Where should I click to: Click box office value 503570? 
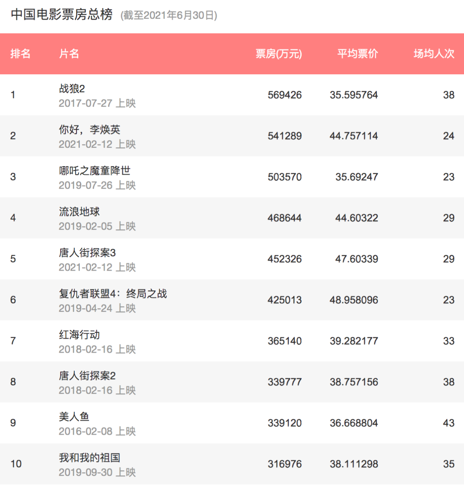click(285, 177)
